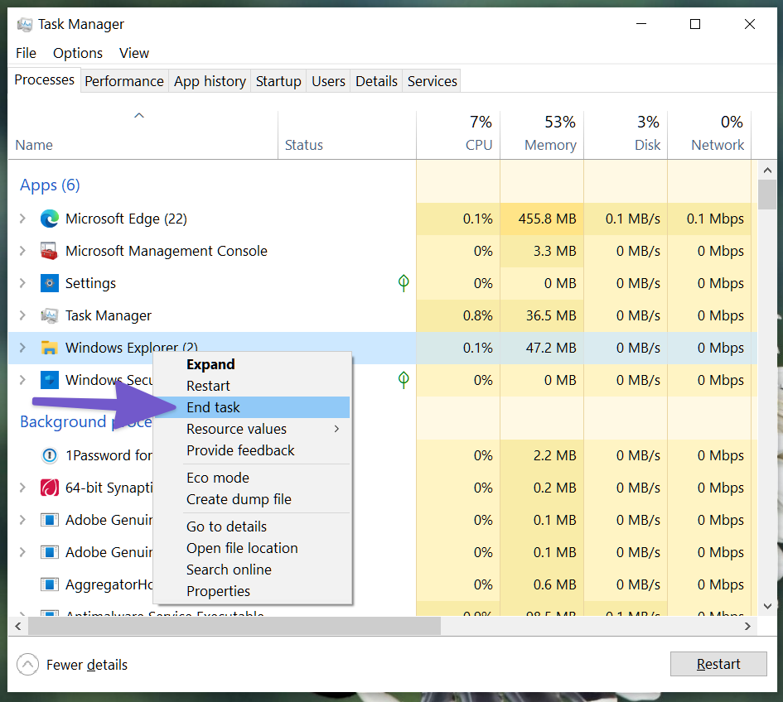Click the vertical scrollbar up arrow

[767, 171]
